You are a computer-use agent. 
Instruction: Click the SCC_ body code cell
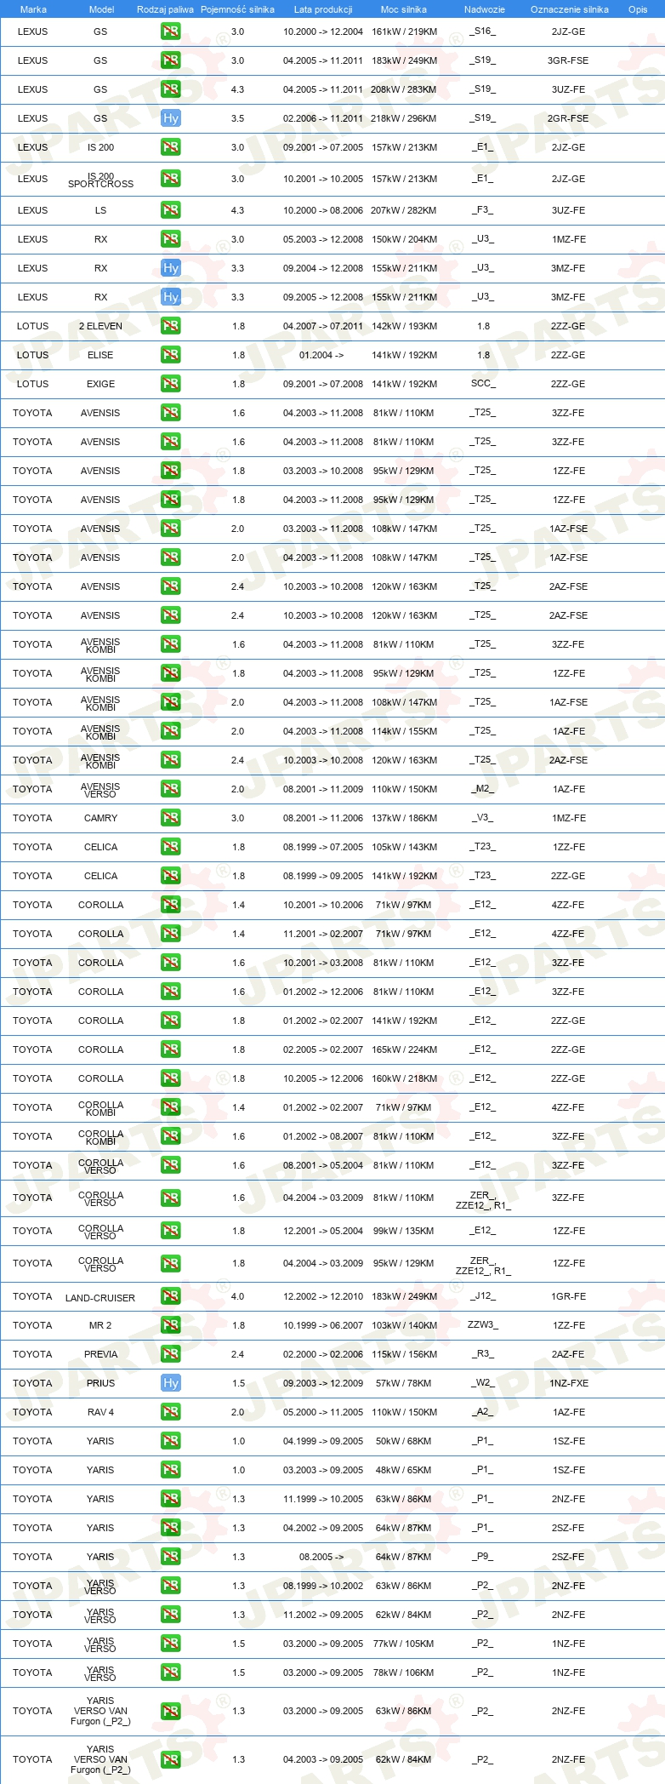point(483,383)
